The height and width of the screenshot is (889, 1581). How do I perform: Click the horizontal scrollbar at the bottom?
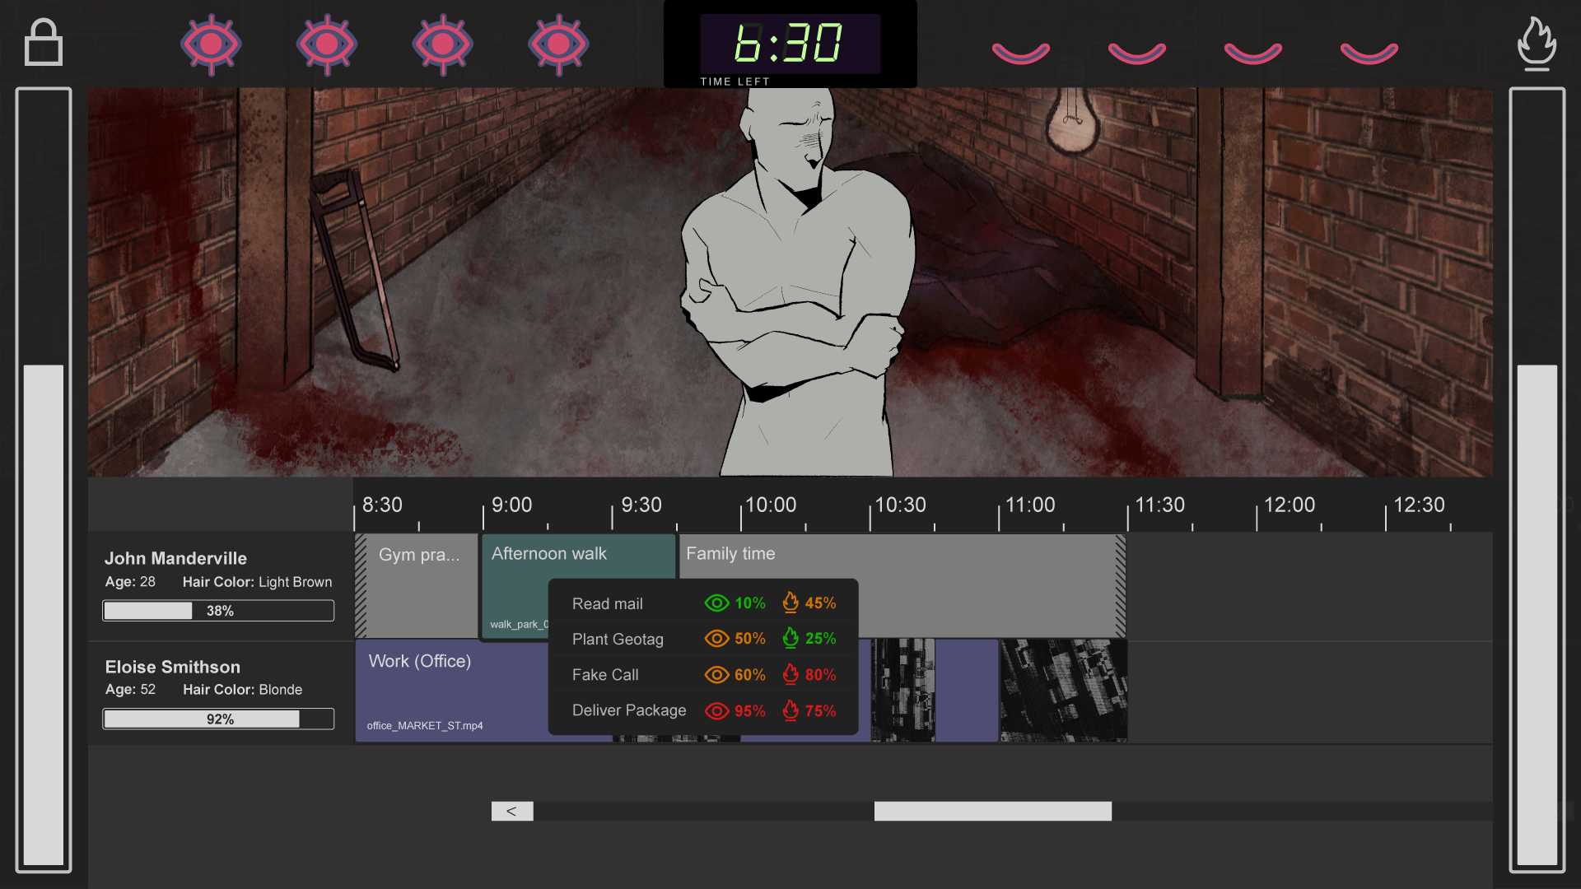pos(991,811)
